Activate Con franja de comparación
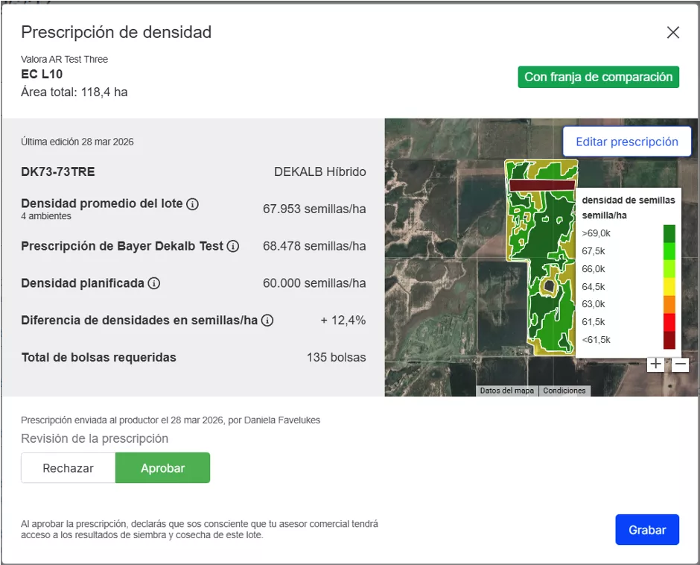The height and width of the screenshot is (565, 700). tap(598, 77)
